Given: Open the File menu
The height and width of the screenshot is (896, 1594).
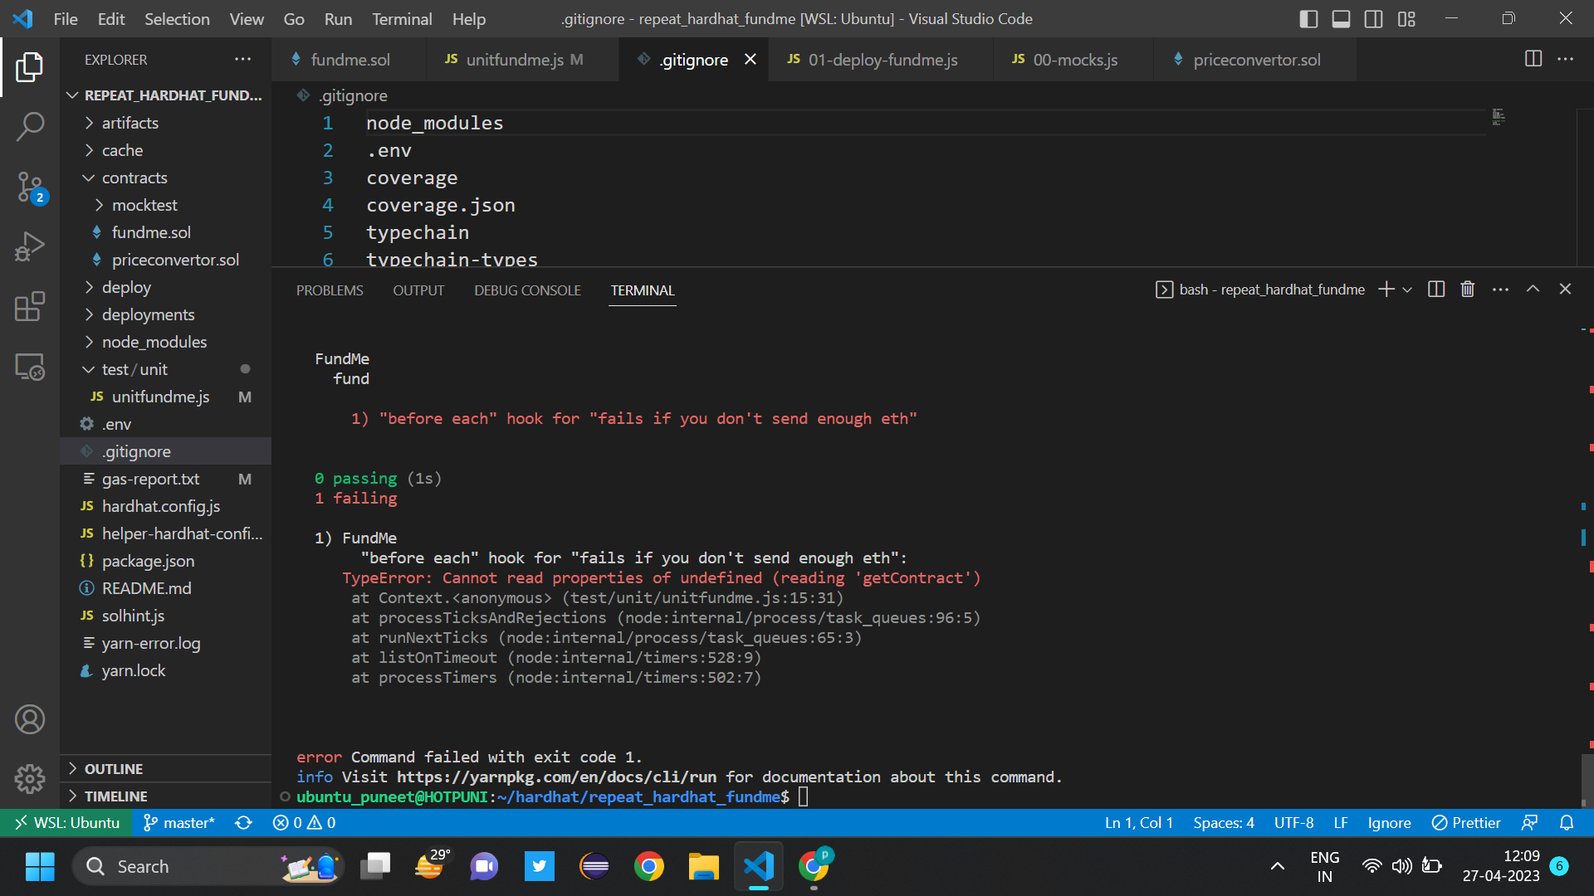Looking at the screenshot, I should point(65,18).
